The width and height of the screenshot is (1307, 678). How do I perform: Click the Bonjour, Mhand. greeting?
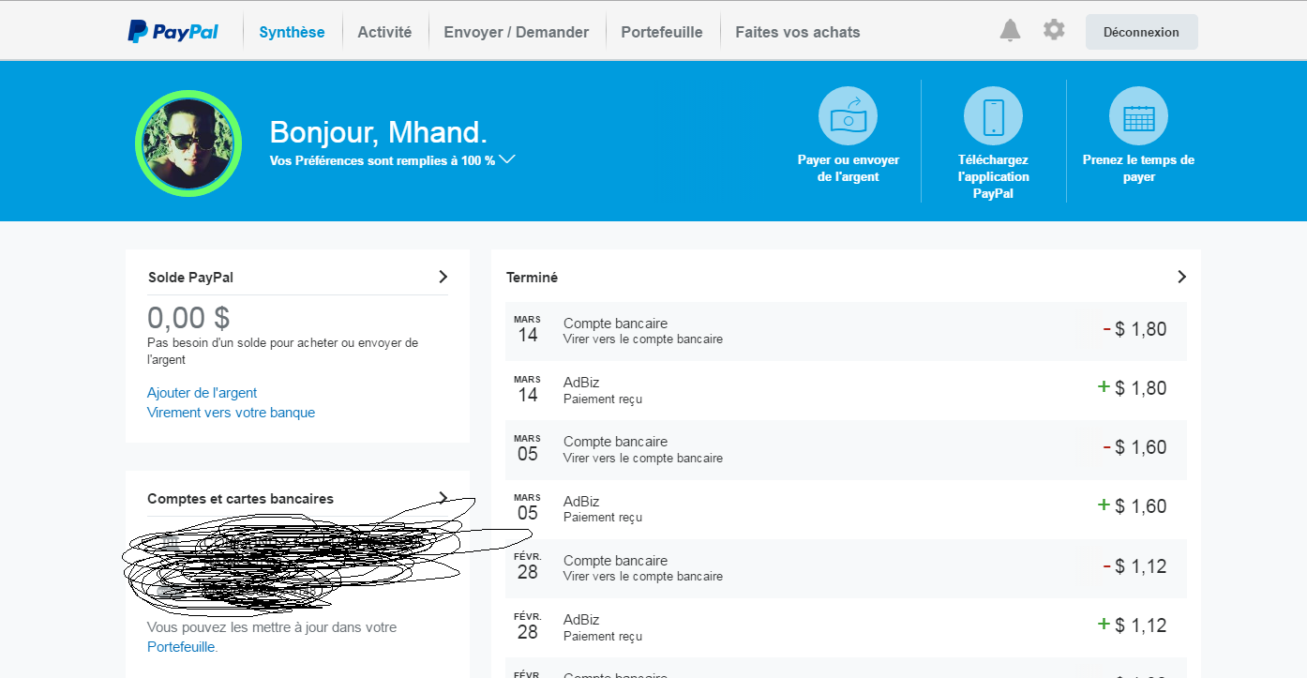(379, 132)
